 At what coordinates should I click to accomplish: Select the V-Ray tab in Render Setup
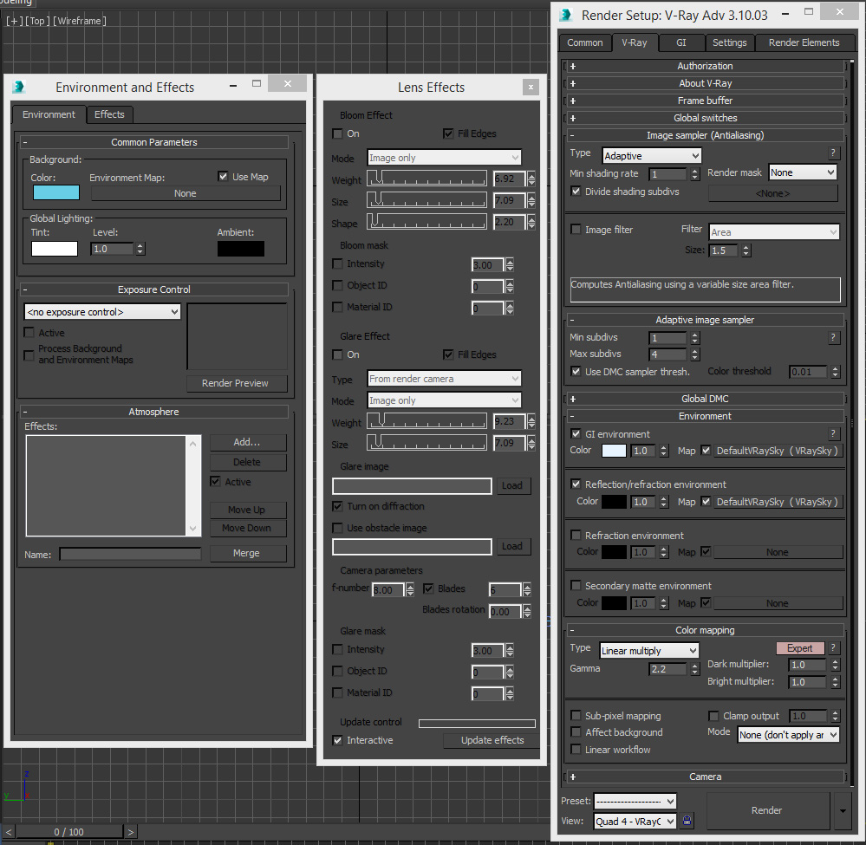634,42
